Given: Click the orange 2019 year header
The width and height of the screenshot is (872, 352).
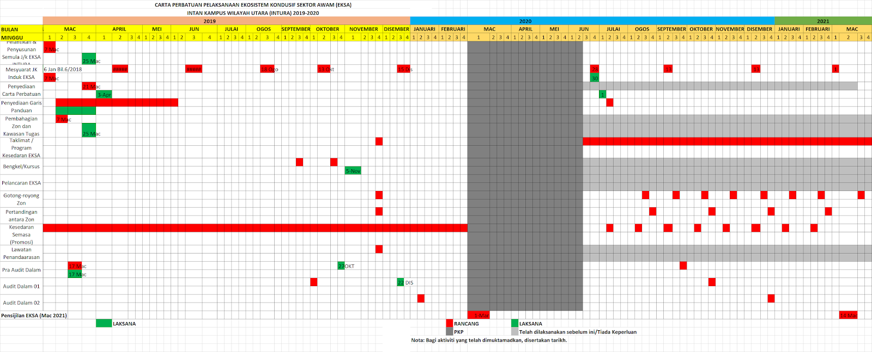Looking at the screenshot, I should point(227,21).
